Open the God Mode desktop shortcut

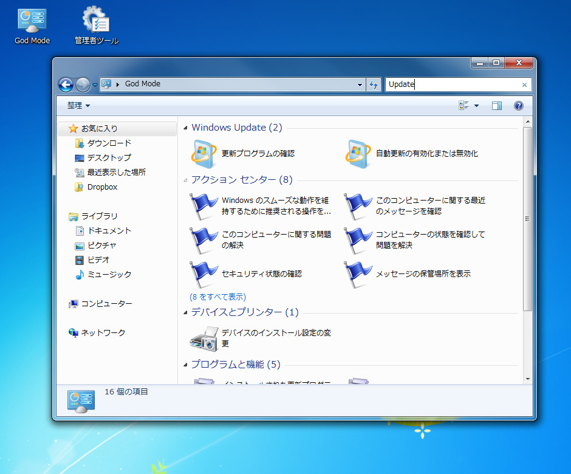point(32,26)
